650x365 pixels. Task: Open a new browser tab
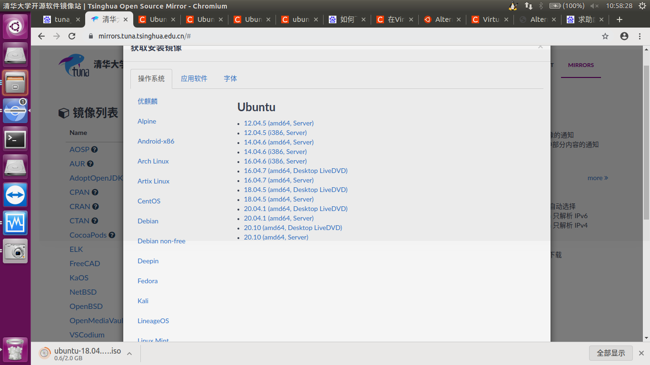619,19
